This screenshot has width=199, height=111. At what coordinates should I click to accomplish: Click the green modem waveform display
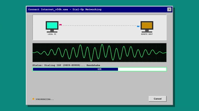[99, 52]
